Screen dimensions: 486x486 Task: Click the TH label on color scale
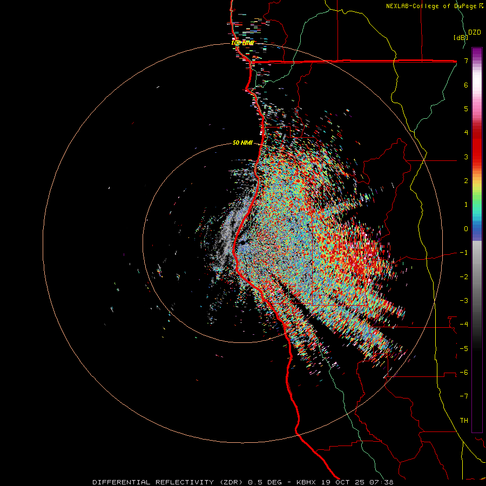point(464,421)
